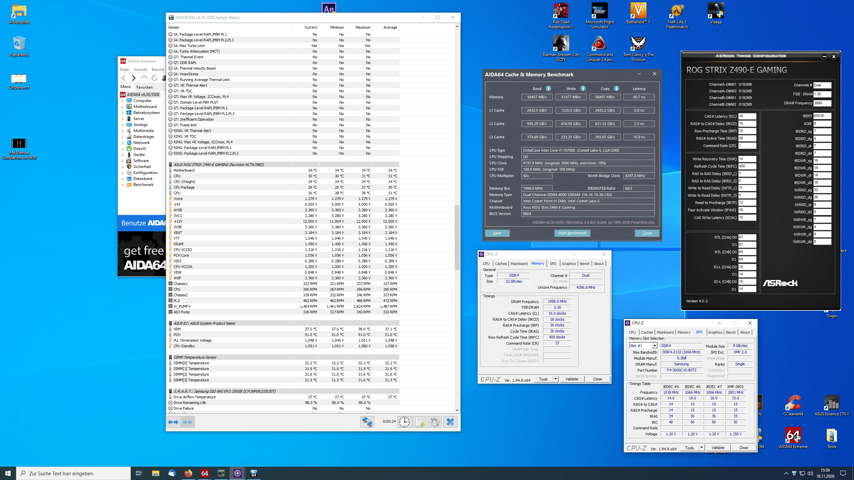Expand Motherboard node in AIDA64 tree
The width and height of the screenshot is (854, 480).
pyautogui.click(x=122, y=107)
